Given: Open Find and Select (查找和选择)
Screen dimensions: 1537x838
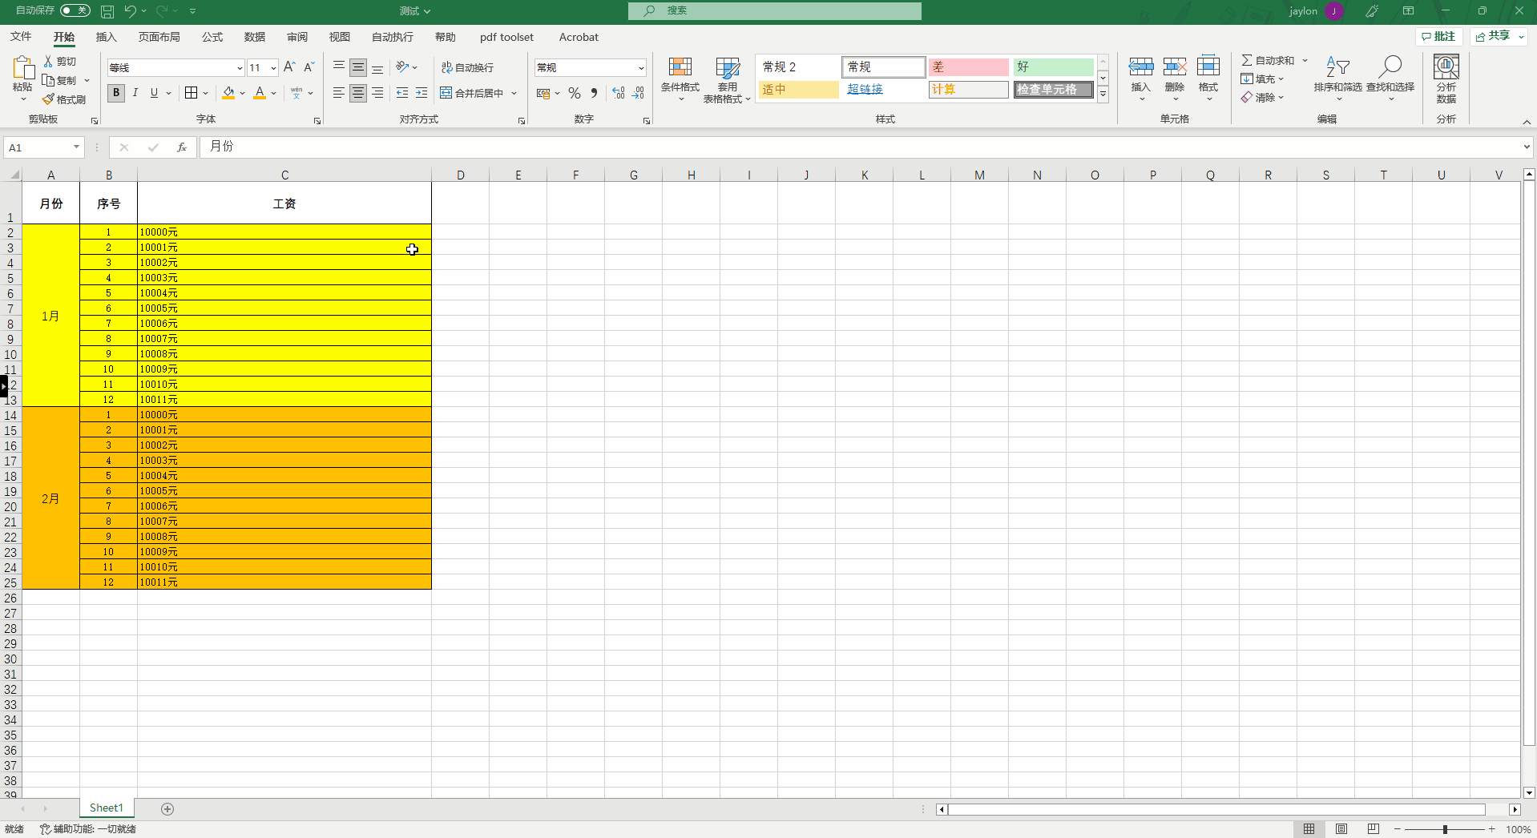Looking at the screenshot, I should pyautogui.click(x=1390, y=78).
